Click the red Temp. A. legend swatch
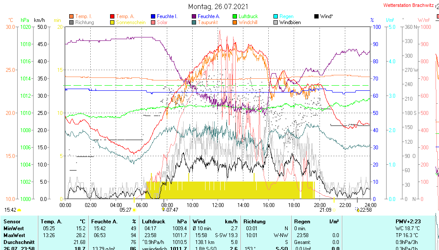This screenshot has height=250, width=439. pos(112,16)
